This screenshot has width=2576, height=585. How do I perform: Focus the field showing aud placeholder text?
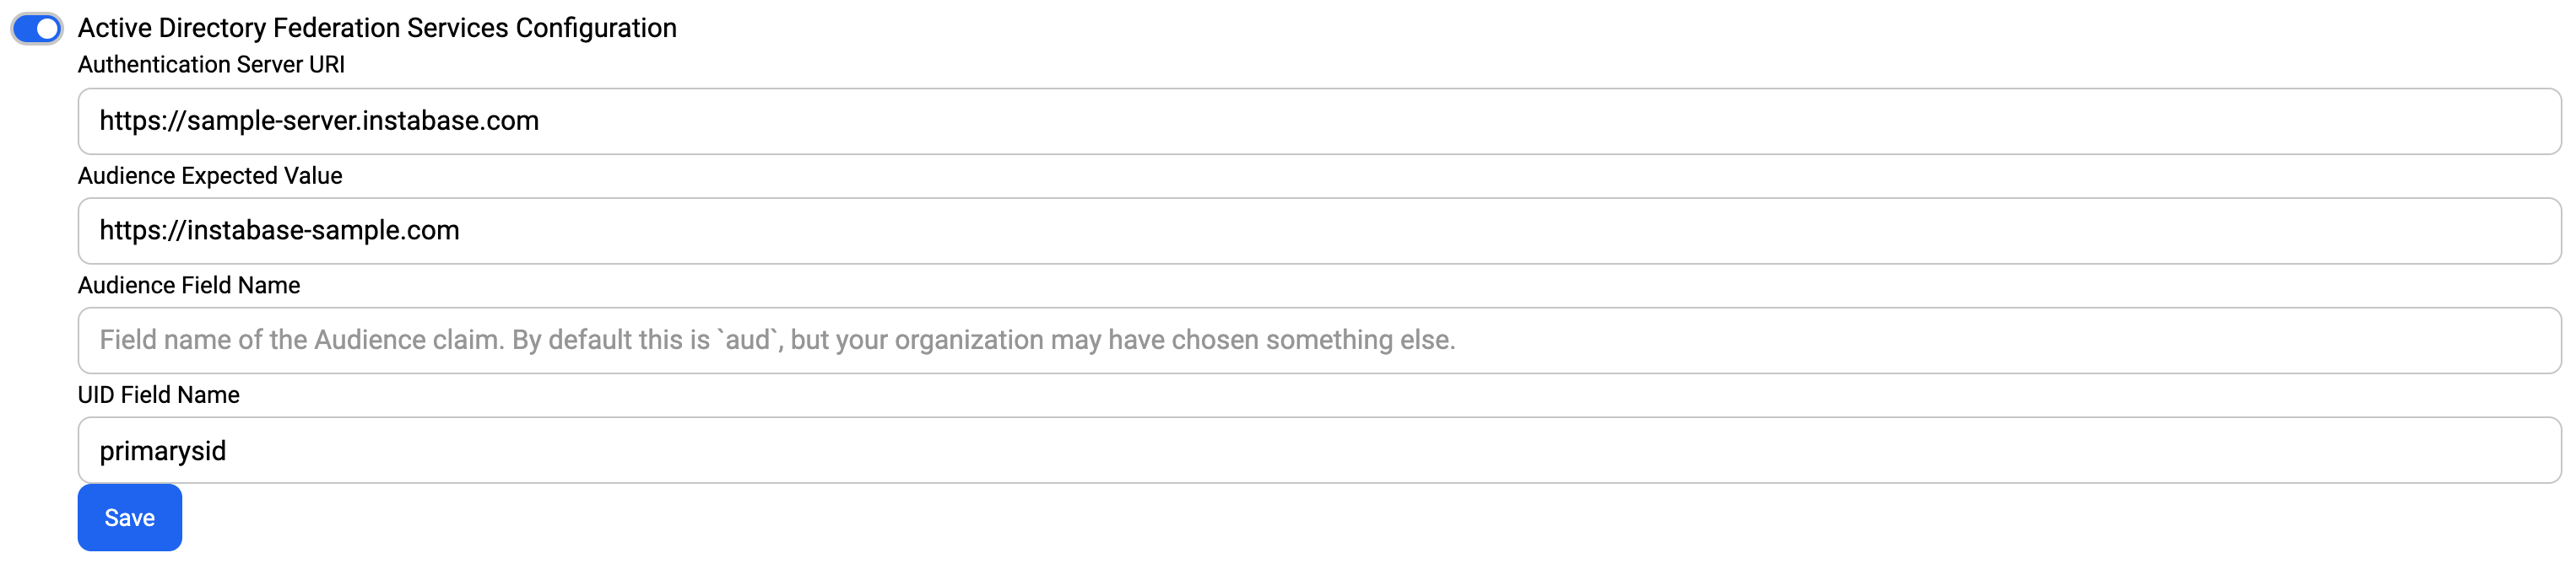pyautogui.click(x=700, y=341)
